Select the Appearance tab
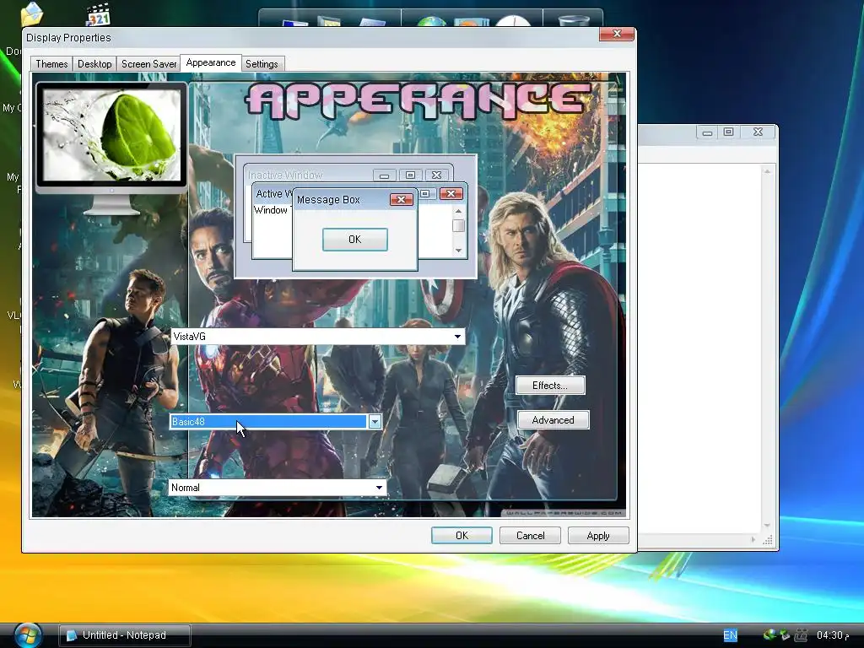 210,62
